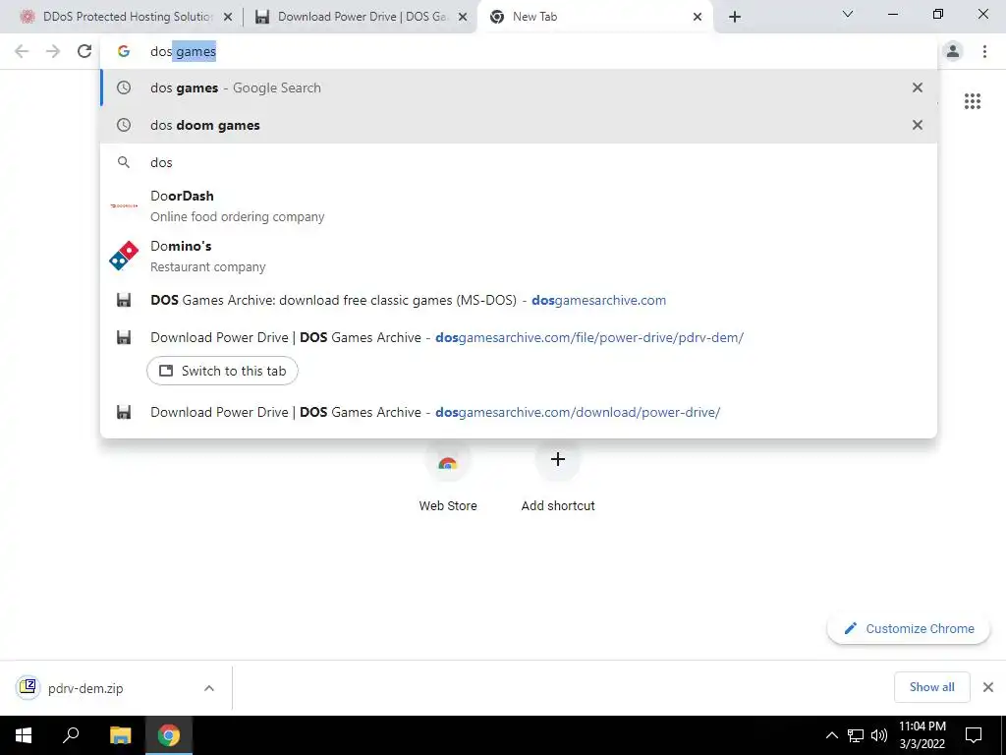The image size is (1006, 755).
Task: Open the Windows Start menu
Action: click(x=24, y=735)
